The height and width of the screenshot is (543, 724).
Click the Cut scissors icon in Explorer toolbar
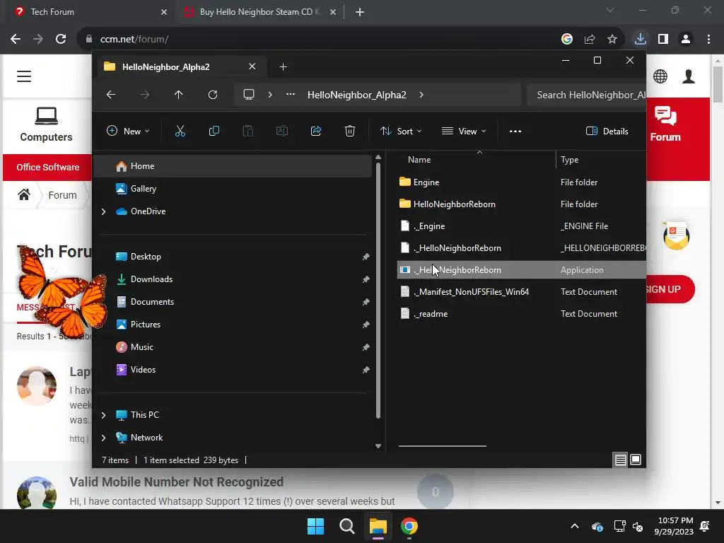(180, 131)
